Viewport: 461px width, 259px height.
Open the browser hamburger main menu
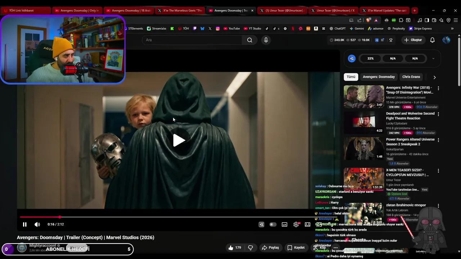(x=456, y=20)
